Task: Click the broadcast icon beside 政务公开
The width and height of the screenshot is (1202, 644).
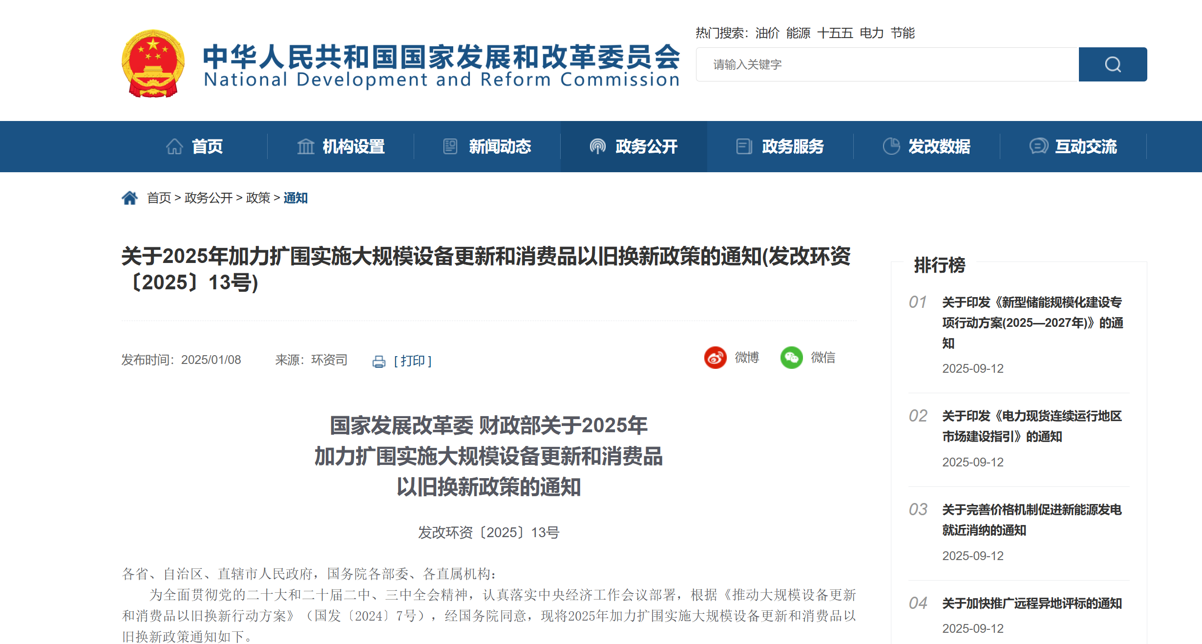Action: click(596, 146)
